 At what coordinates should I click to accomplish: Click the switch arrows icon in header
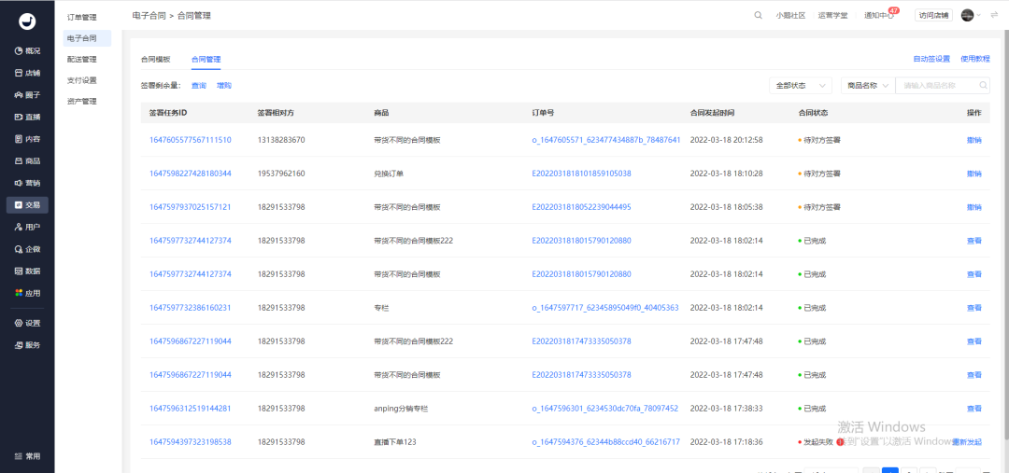(x=994, y=15)
